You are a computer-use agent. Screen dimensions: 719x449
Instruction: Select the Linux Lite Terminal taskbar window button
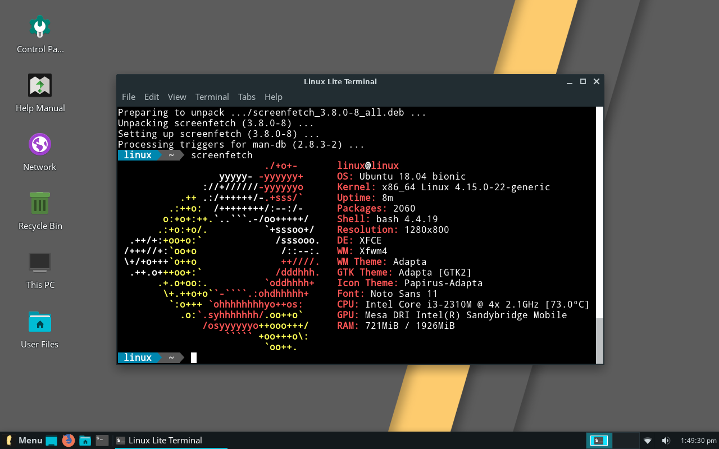(171, 441)
